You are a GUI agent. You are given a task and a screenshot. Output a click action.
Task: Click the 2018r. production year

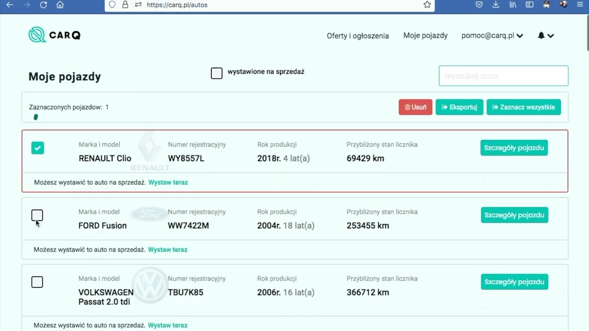269,159
